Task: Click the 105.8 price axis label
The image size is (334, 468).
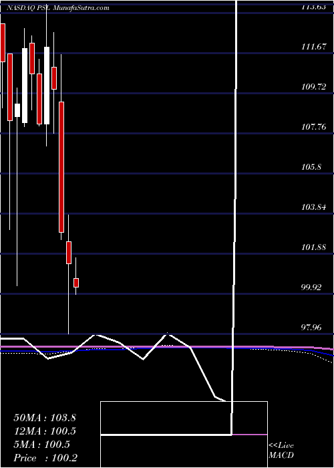Action: (311, 167)
